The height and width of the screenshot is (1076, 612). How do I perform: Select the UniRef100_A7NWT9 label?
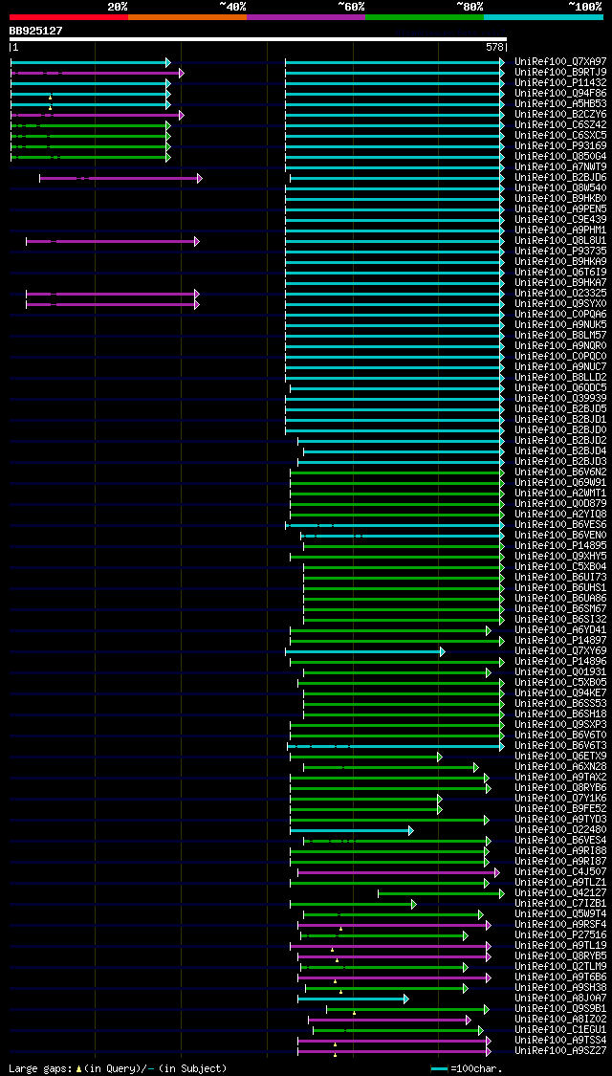(x=560, y=166)
